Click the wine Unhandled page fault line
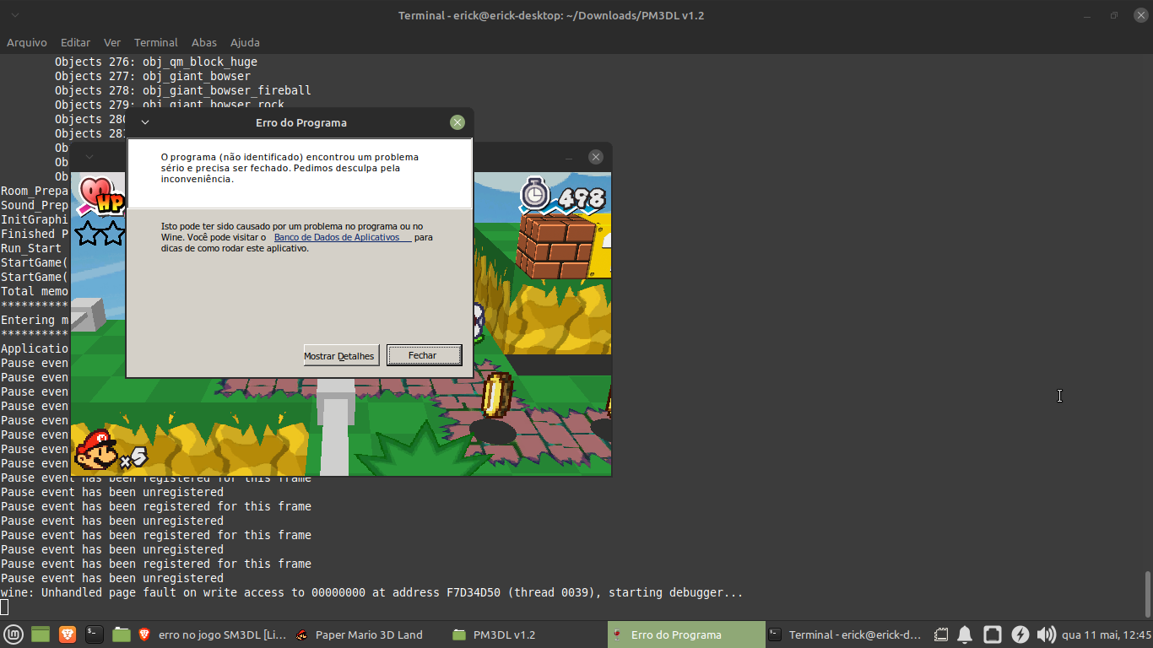This screenshot has width=1153, height=648. click(x=372, y=592)
